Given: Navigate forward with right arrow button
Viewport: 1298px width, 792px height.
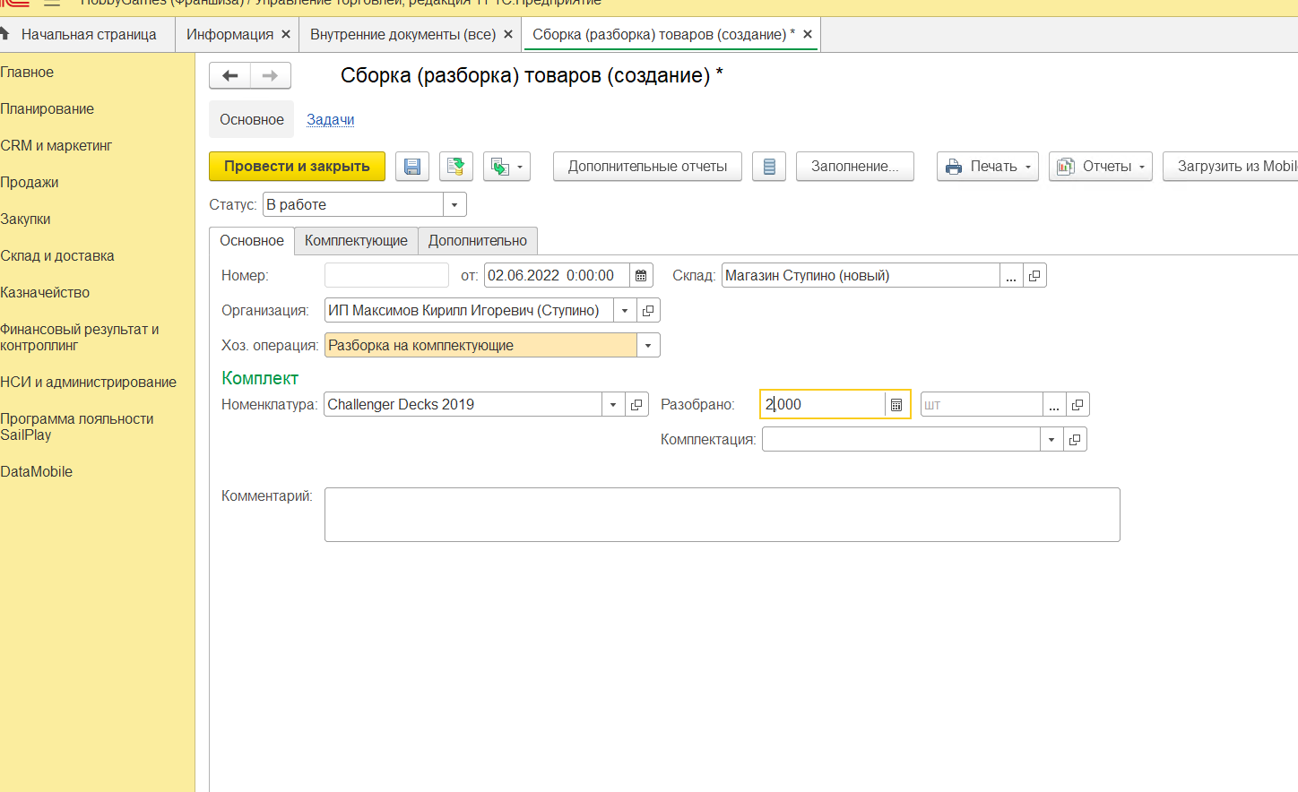Looking at the screenshot, I should tap(270, 76).
